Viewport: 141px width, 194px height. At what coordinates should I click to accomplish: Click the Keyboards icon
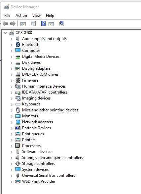click(18, 104)
